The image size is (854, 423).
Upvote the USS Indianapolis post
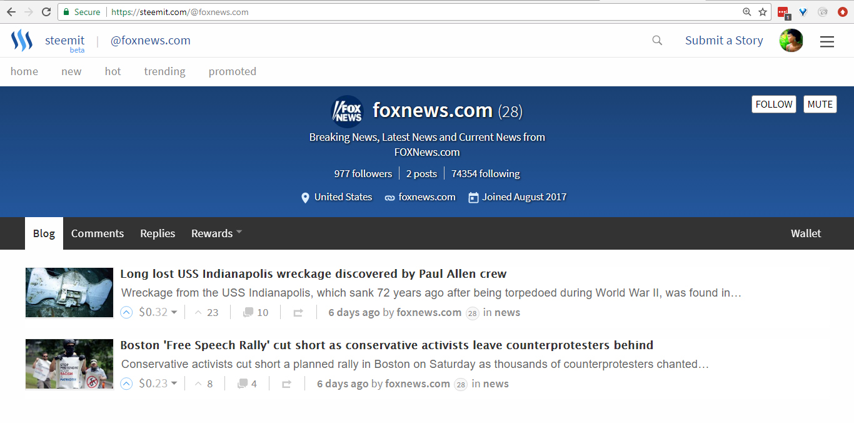coord(126,312)
